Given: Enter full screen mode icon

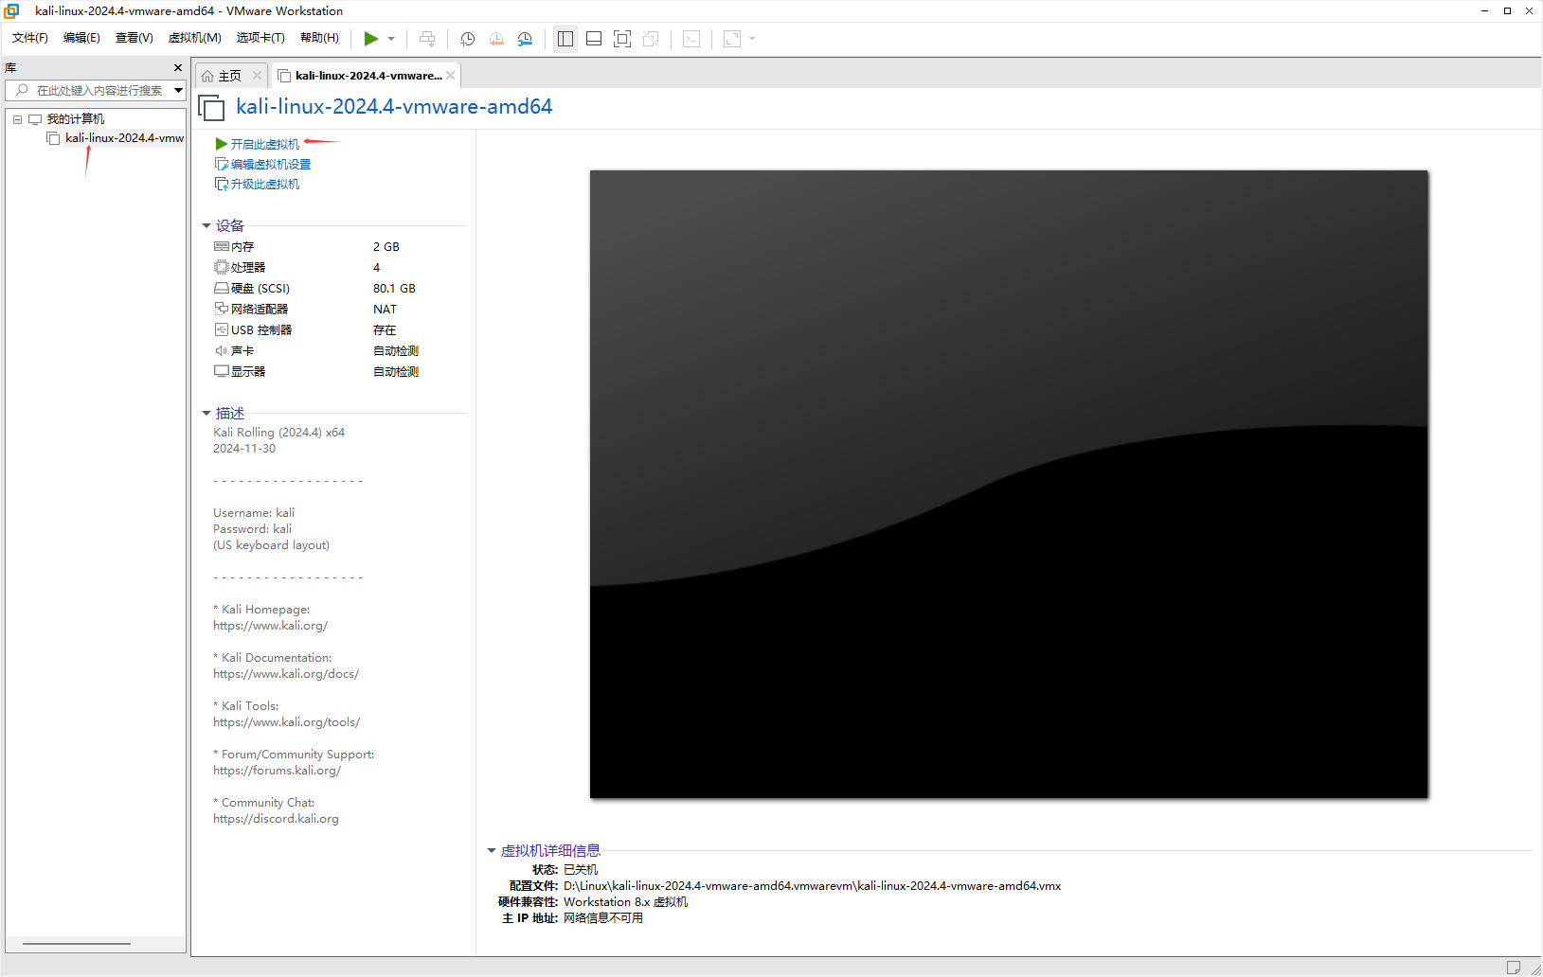Looking at the screenshot, I should 622,39.
